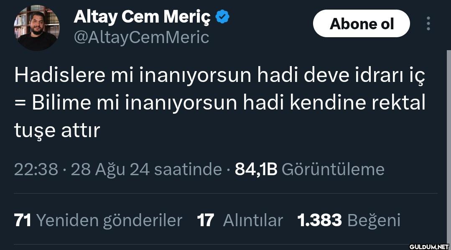Click the phrase kendine rektal in tweet
This screenshot has width=451, height=250.
[x=355, y=103]
